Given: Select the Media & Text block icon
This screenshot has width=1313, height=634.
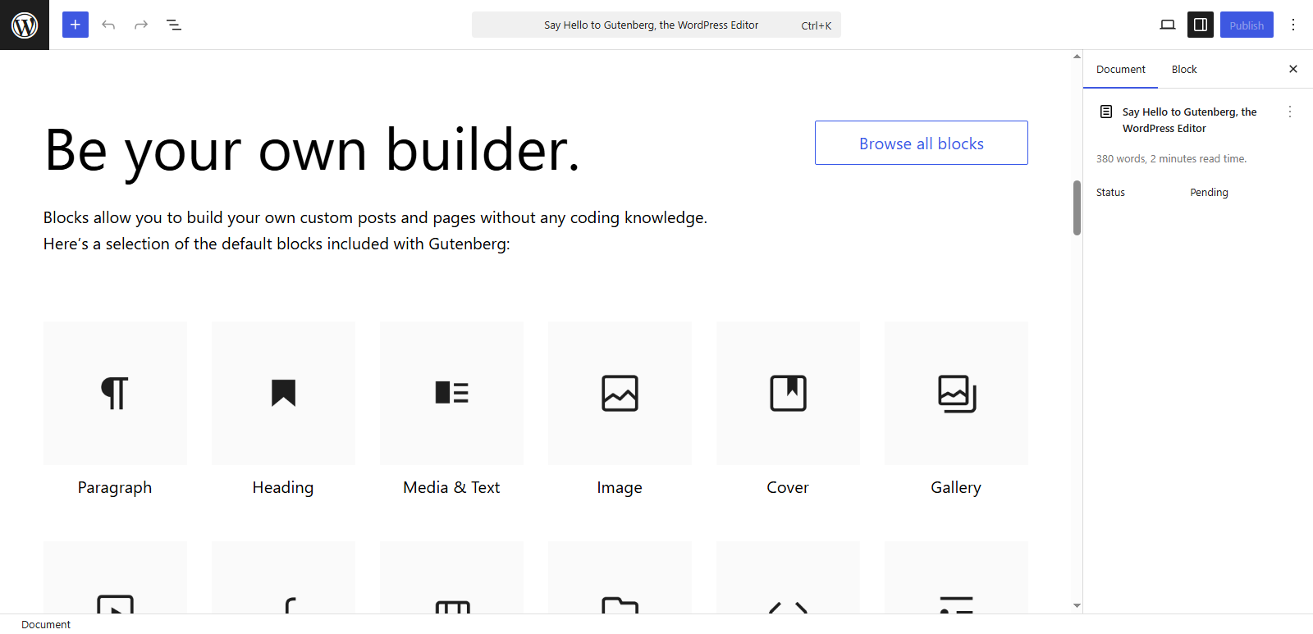Looking at the screenshot, I should [451, 393].
